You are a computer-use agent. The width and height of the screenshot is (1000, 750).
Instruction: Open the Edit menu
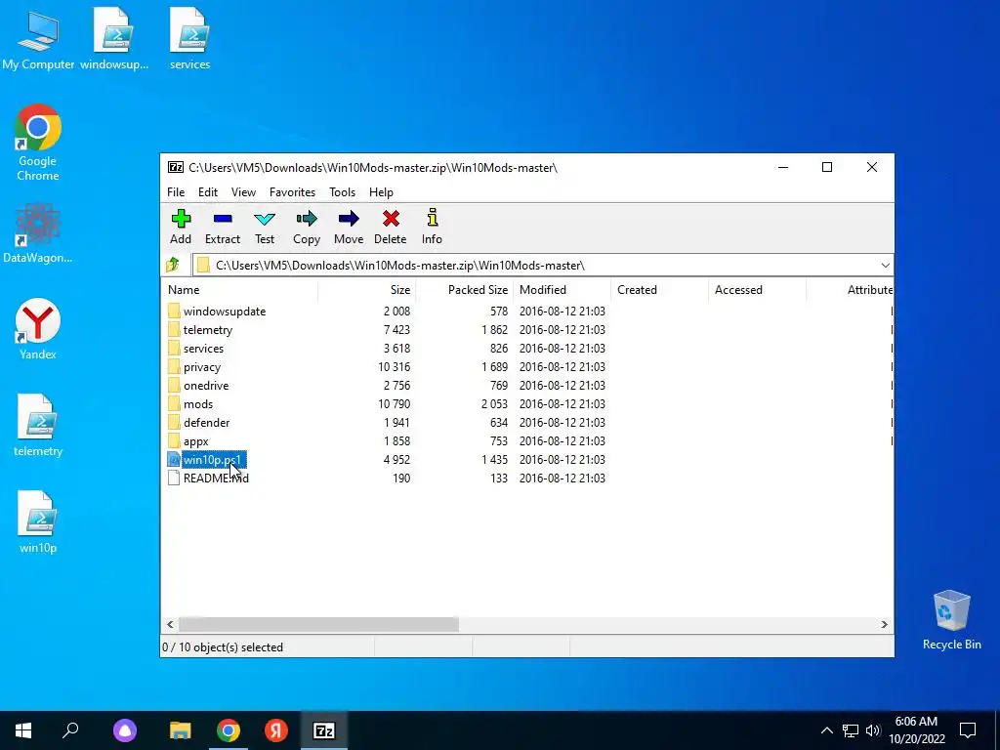point(208,192)
